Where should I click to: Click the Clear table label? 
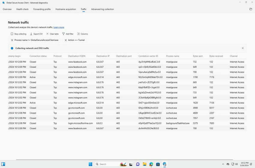point(54,34)
